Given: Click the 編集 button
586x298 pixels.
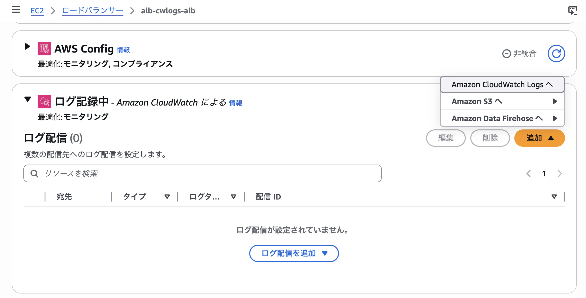Looking at the screenshot, I should point(446,138).
